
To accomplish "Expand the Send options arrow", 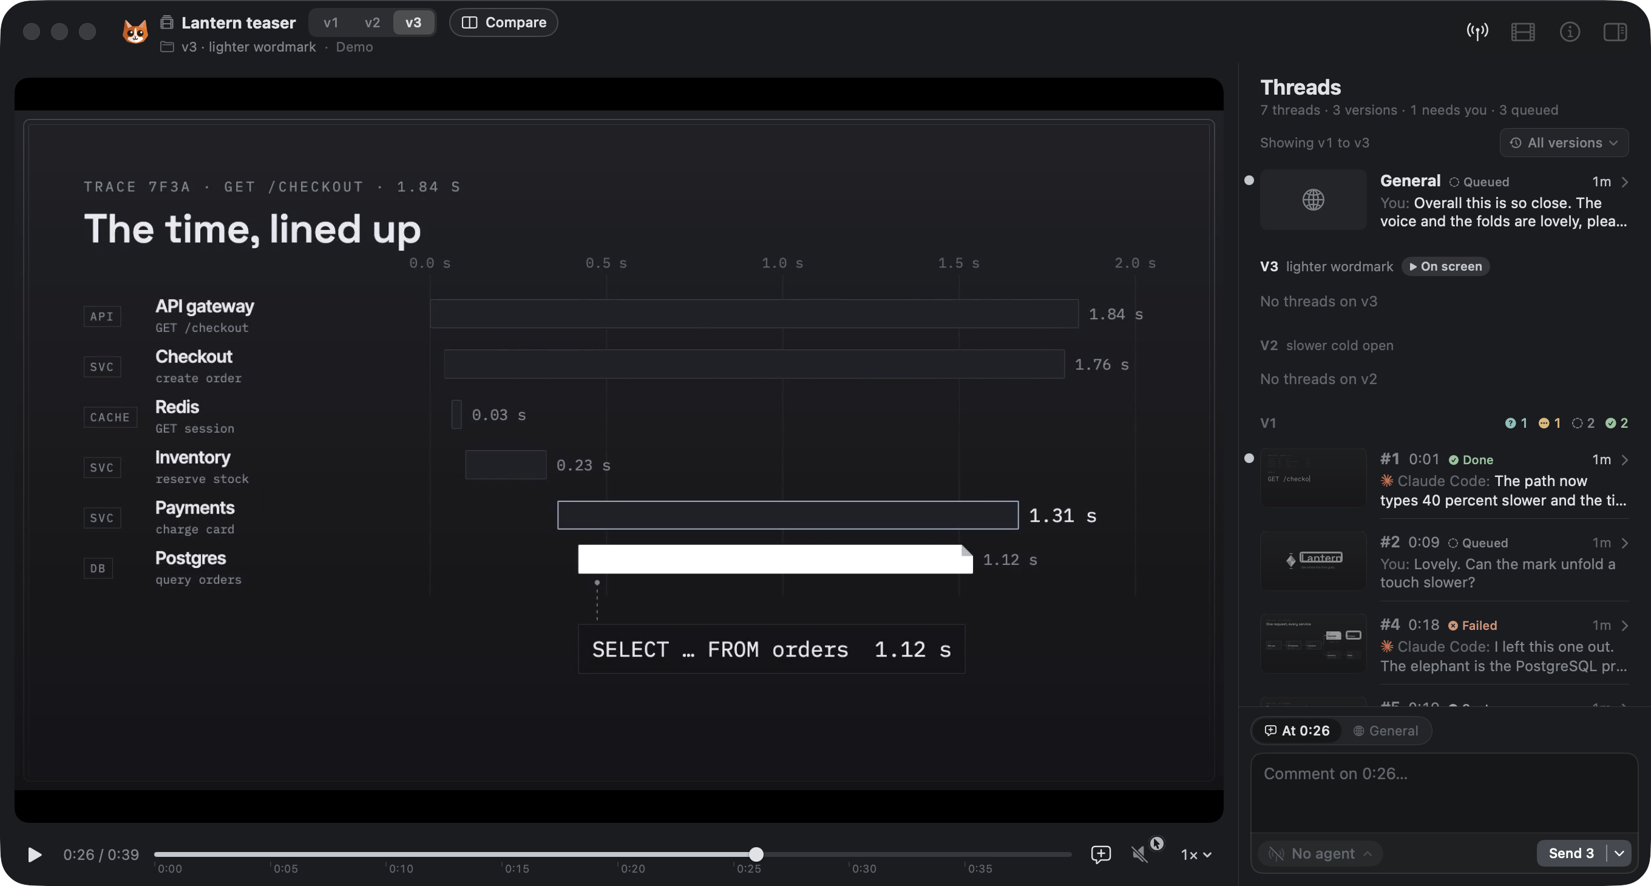I will 1619,853.
